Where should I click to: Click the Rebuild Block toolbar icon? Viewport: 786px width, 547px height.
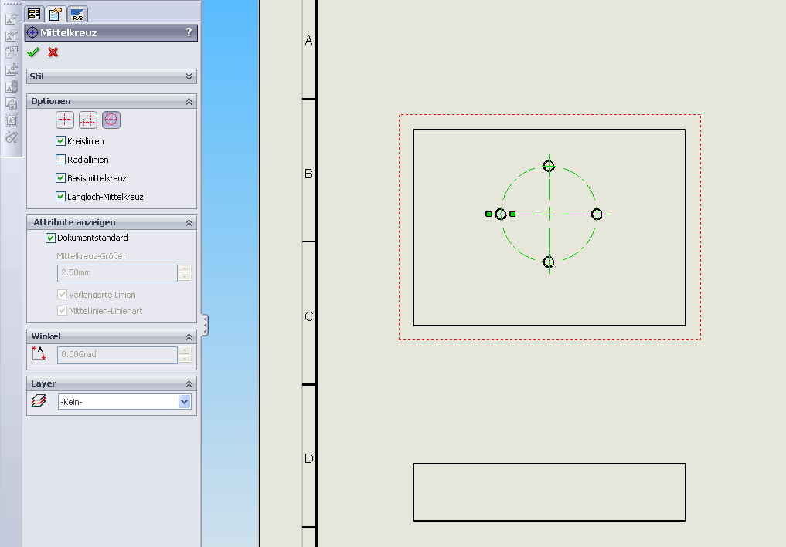11,86
